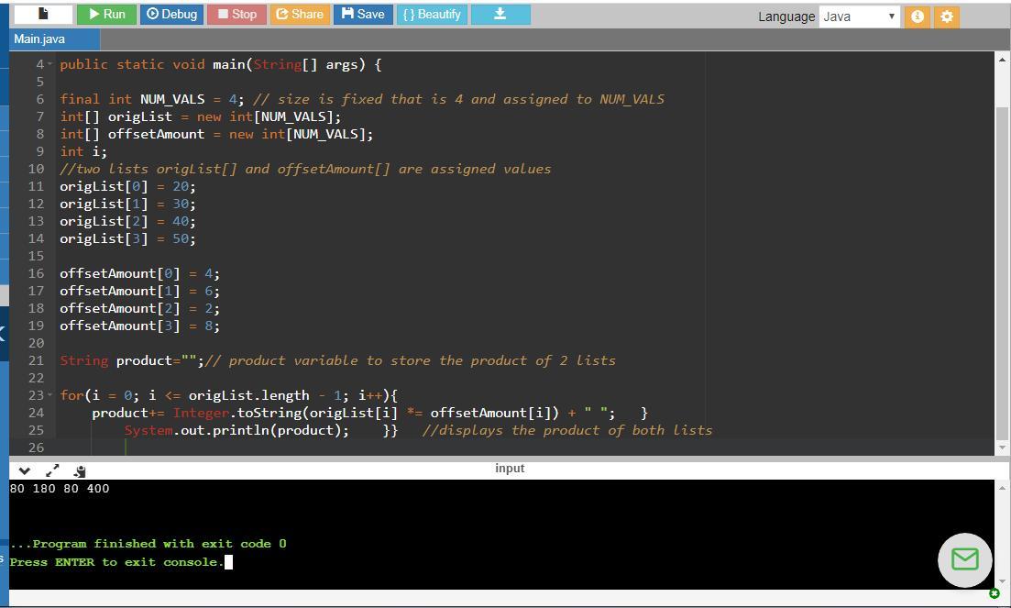Click the New File icon button
This screenshot has width=1011, height=608.
[42, 15]
